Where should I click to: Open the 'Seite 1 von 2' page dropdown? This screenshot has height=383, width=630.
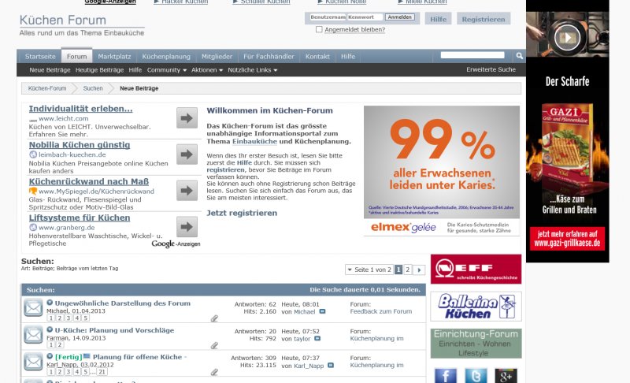369,270
